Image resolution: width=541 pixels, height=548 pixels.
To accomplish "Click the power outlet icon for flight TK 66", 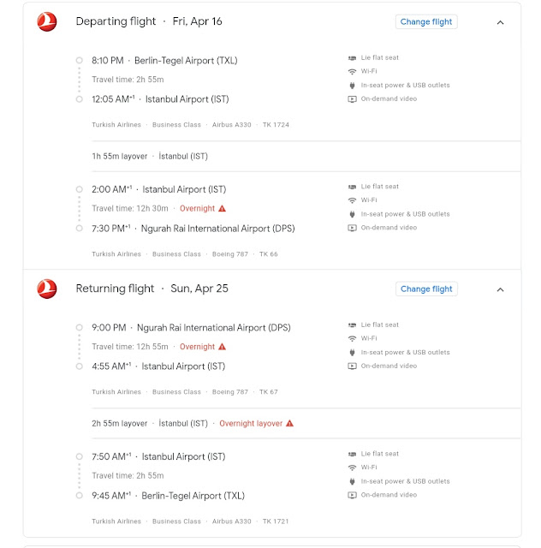I will coord(352,214).
